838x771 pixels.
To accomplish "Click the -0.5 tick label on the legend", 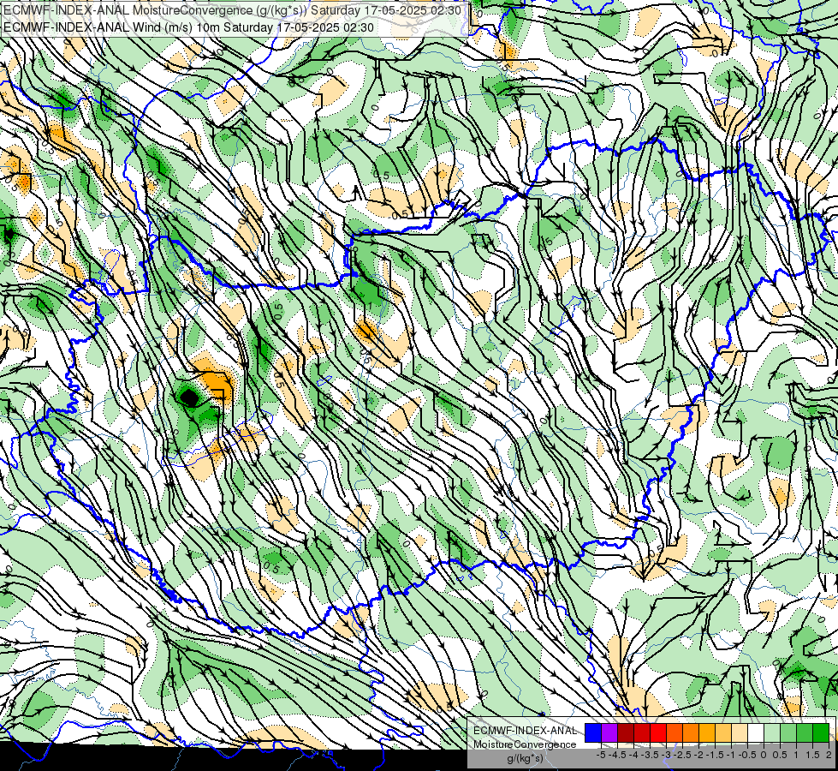I will [747, 755].
